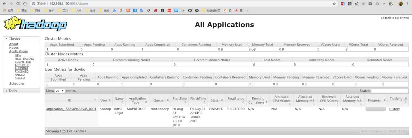The height and width of the screenshot is (138, 412).
Task: Click the application progress bar
Action: click(376, 109)
